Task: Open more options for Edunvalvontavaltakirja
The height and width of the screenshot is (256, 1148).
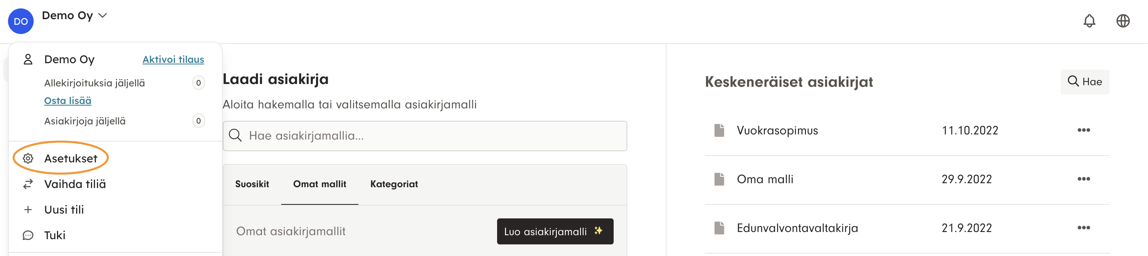Action: coord(1084,228)
